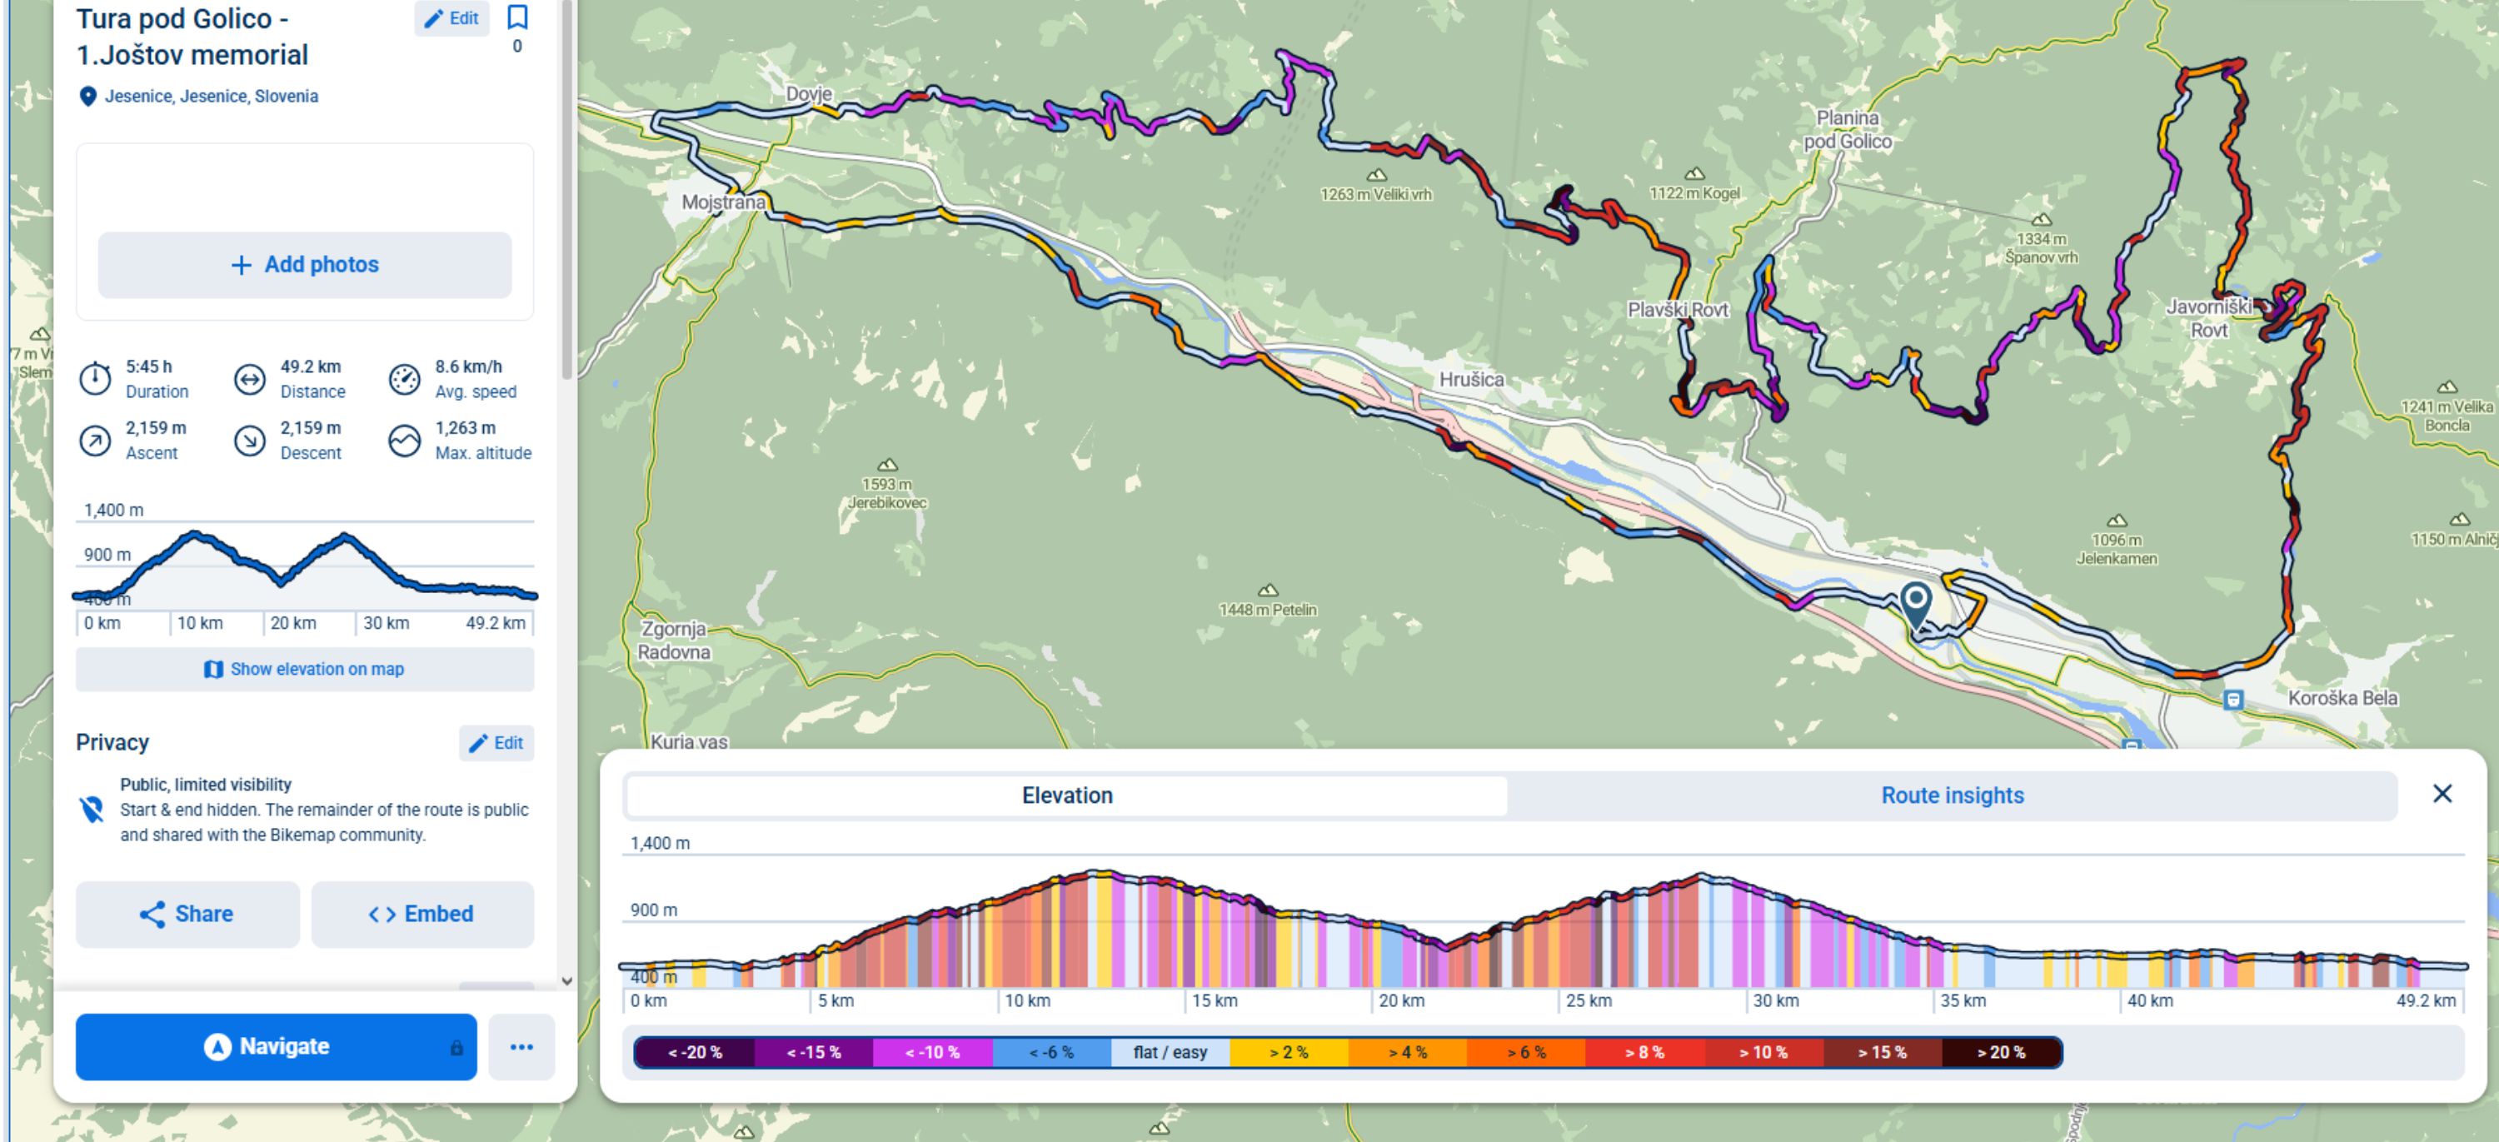The height and width of the screenshot is (1142, 2499).
Task: Click the Share button
Action: click(187, 914)
